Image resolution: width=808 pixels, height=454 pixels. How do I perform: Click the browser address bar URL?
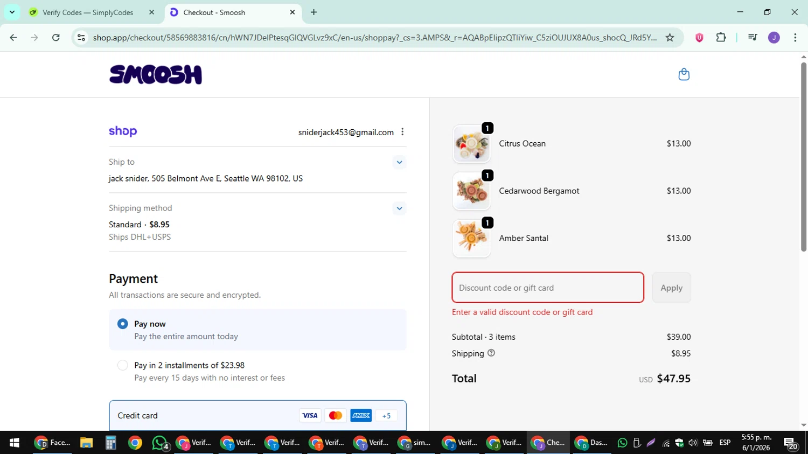tap(374, 38)
